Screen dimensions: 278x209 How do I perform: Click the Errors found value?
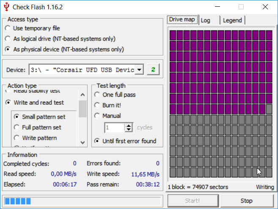point(157,163)
